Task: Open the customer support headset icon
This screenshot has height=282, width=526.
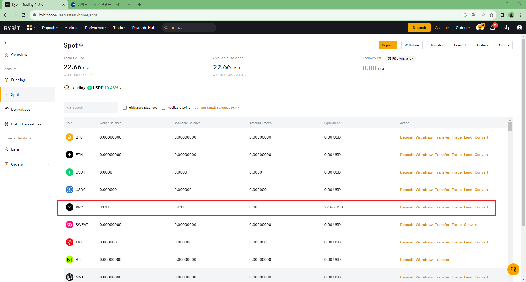Action: 513,269
